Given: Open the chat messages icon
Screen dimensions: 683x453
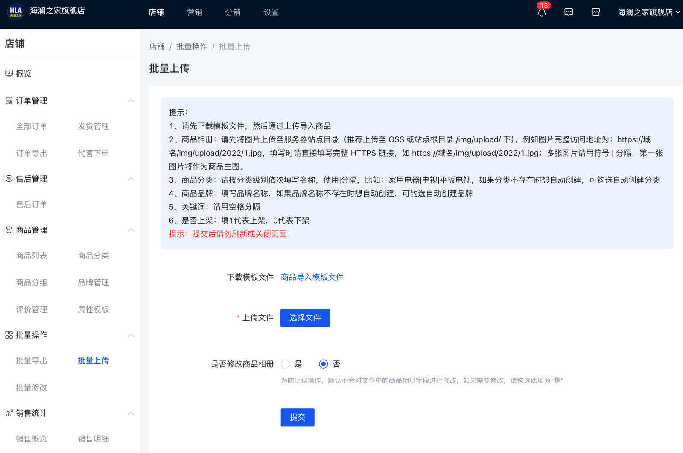Looking at the screenshot, I should 569,12.
